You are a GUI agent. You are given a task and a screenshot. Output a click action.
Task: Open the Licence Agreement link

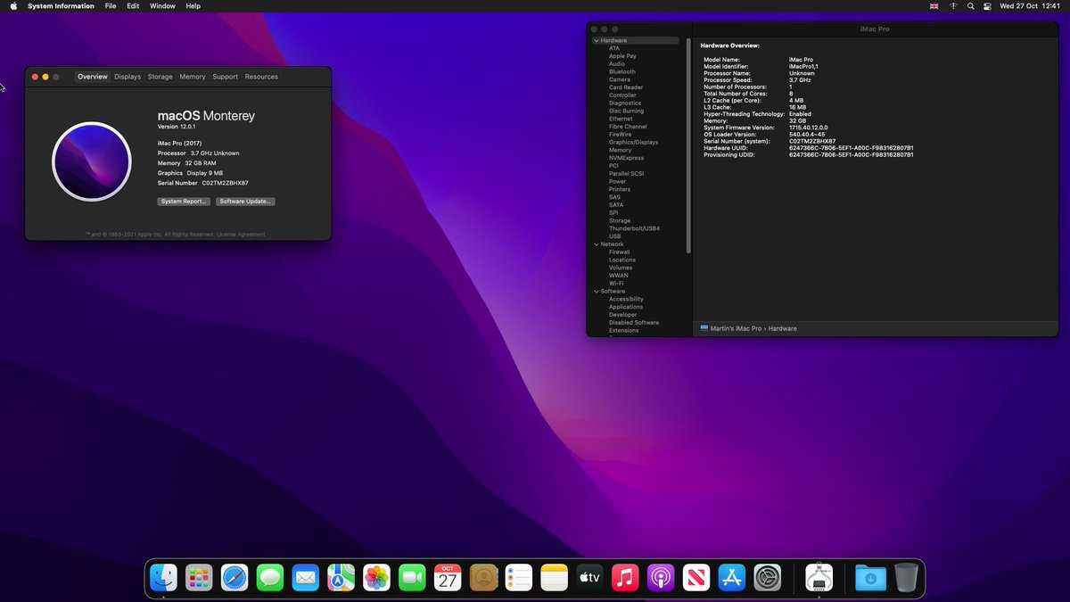241,235
